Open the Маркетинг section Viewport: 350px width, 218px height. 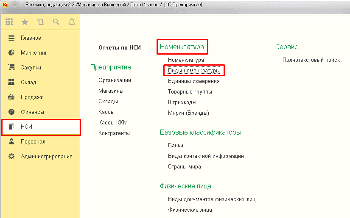pyautogui.click(x=34, y=53)
